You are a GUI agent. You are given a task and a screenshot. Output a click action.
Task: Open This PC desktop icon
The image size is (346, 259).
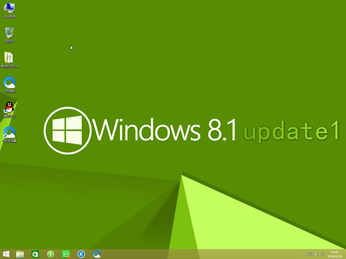point(9,8)
